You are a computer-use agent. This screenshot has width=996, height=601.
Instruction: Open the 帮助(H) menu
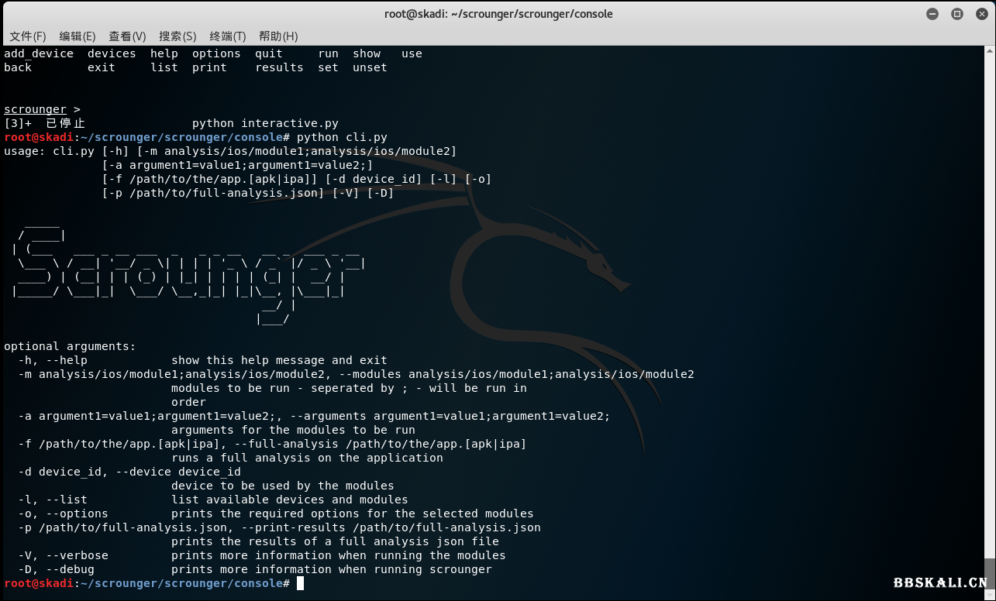click(x=278, y=36)
